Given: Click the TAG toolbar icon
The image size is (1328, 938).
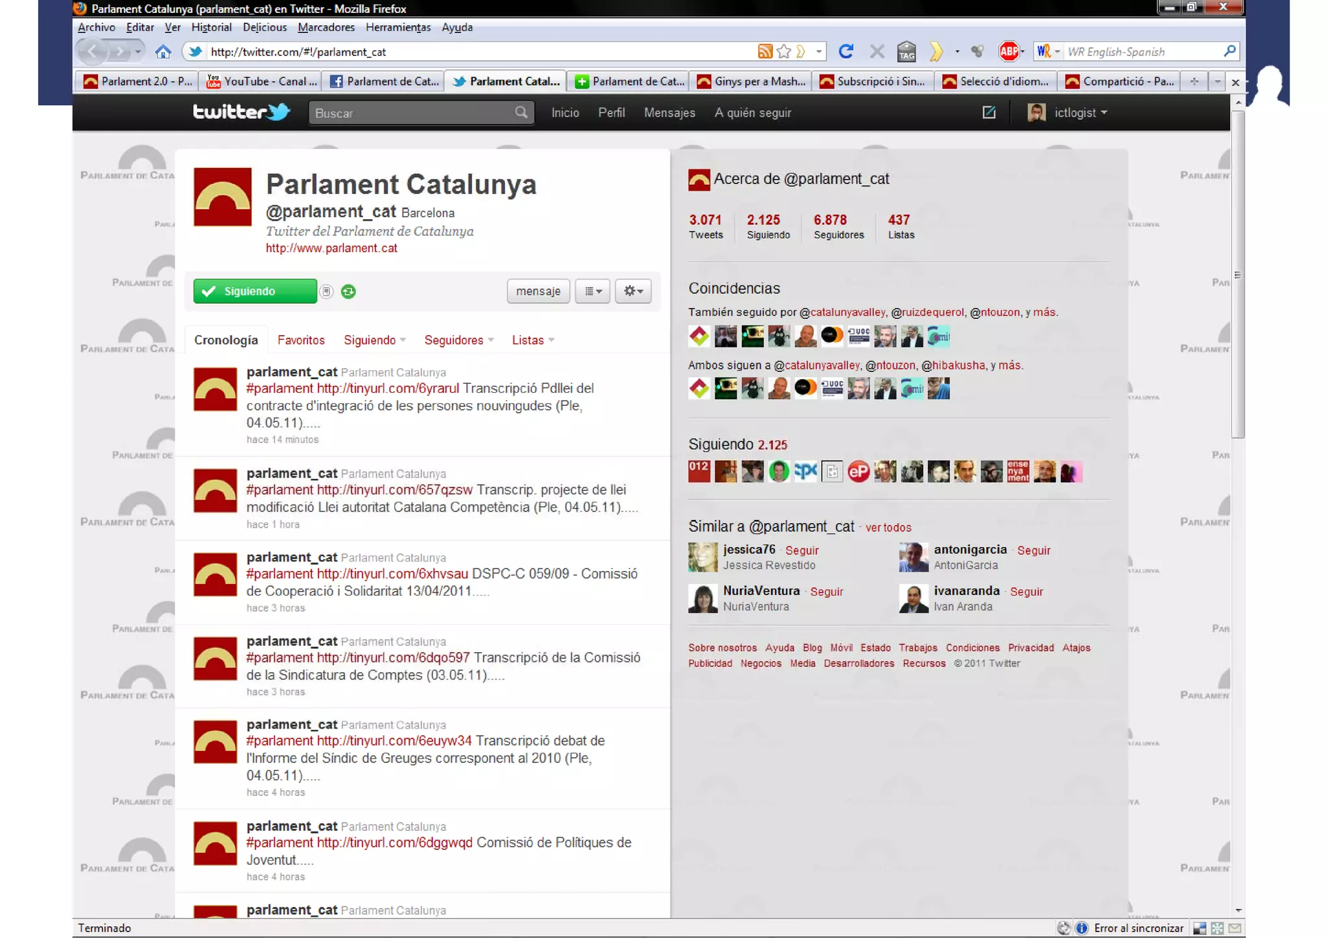Looking at the screenshot, I should coord(907,51).
